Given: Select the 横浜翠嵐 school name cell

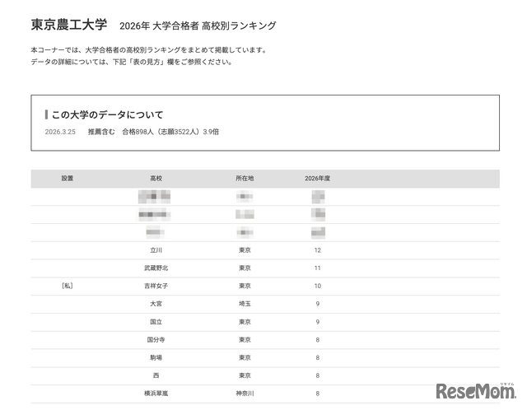Looking at the screenshot, I should 156,394.
